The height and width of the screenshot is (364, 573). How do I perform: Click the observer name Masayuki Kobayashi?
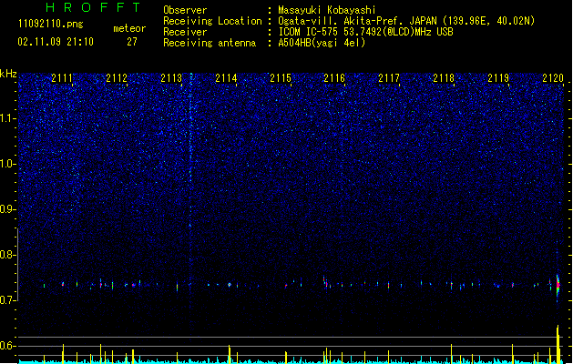[x=327, y=10]
